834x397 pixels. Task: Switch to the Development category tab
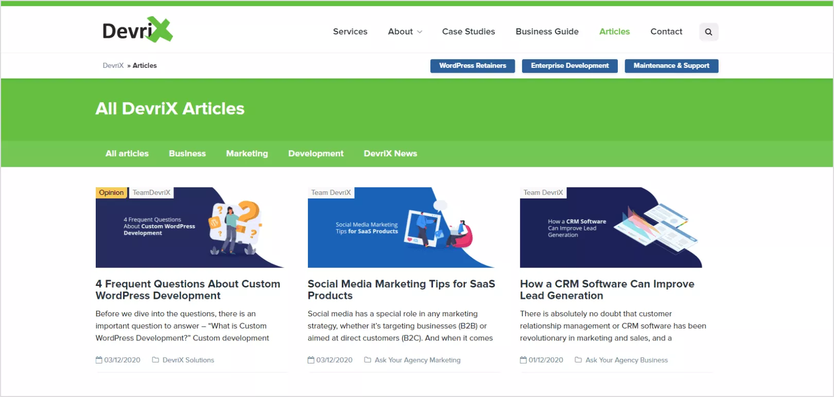(x=316, y=153)
